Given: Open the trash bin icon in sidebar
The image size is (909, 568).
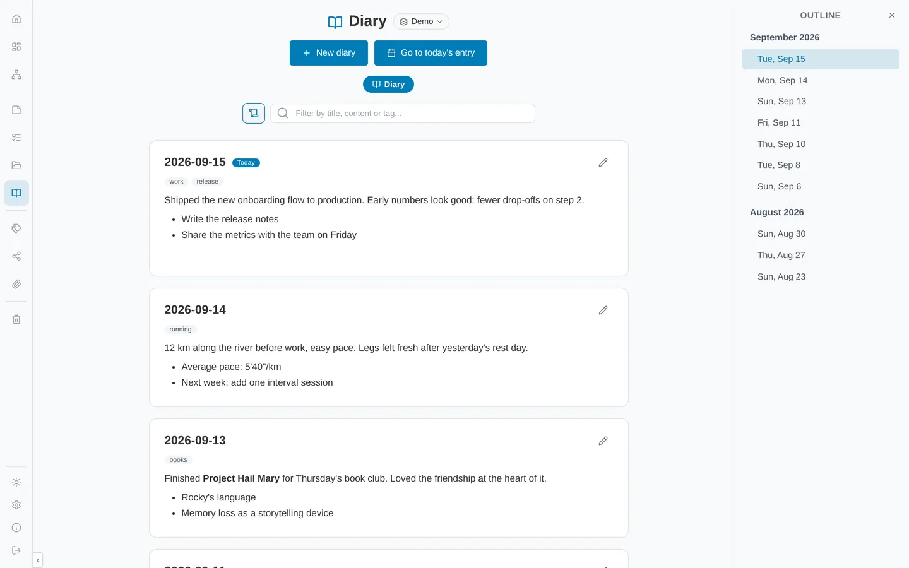Looking at the screenshot, I should point(16,319).
